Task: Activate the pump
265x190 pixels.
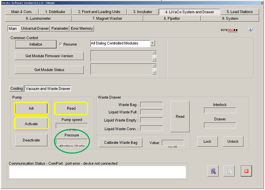Action: 31,124
